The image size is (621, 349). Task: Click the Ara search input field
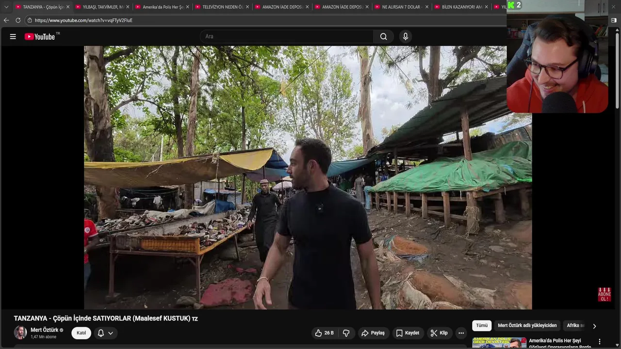287,36
